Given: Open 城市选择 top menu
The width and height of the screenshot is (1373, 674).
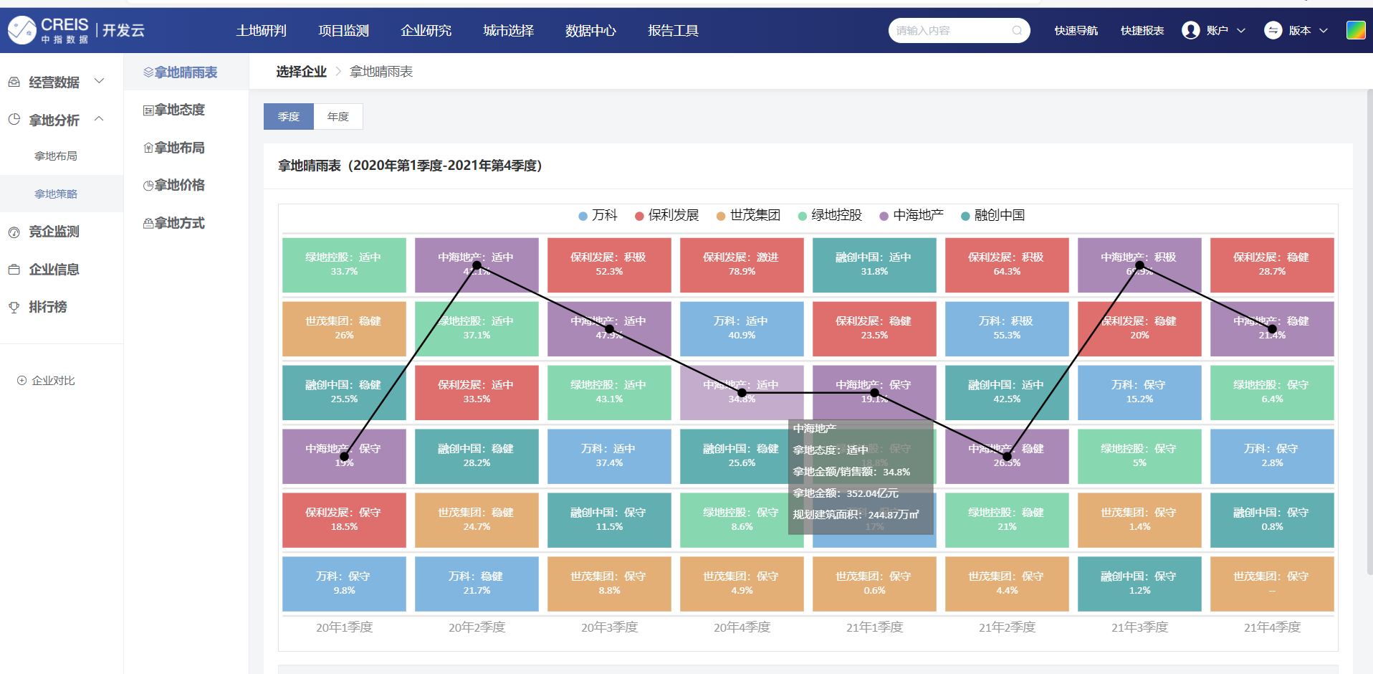Looking at the screenshot, I should (x=509, y=31).
